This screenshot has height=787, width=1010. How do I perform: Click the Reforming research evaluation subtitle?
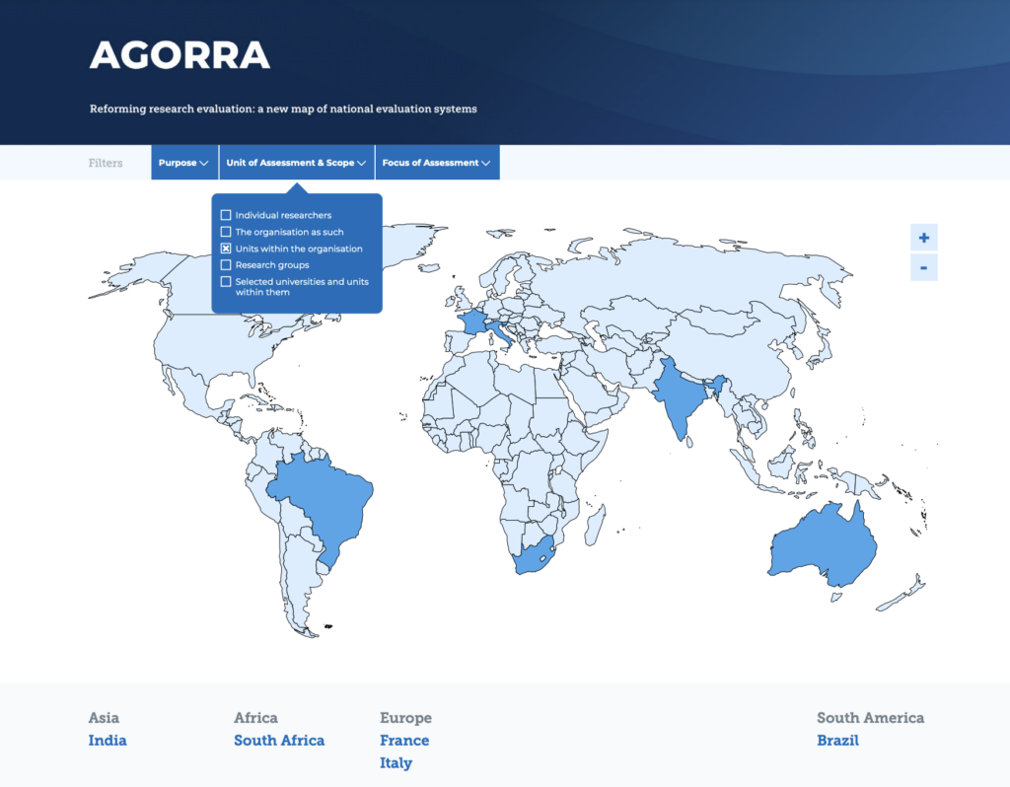(283, 108)
